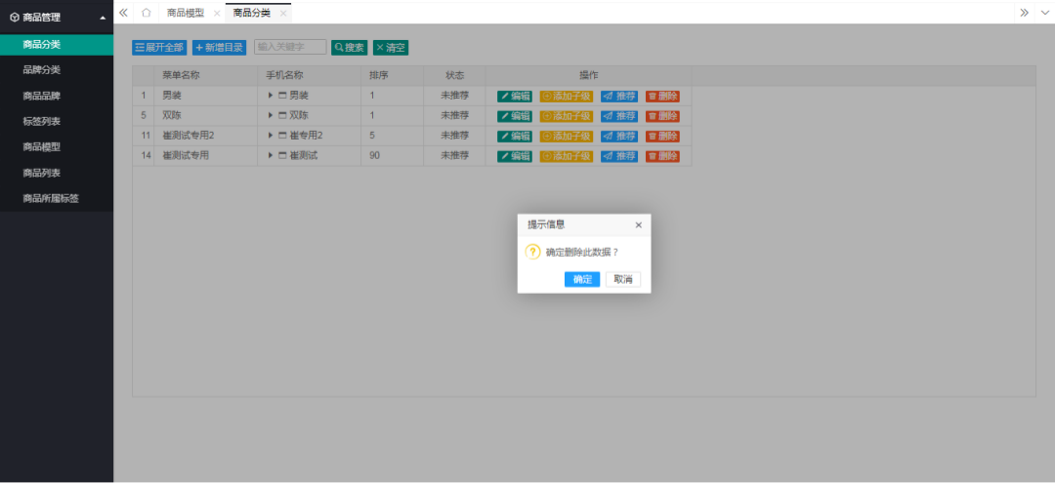This screenshot has width=1055, height=483.
Task: Expand the 崔测试 tree row
Action: click(271, 156)
